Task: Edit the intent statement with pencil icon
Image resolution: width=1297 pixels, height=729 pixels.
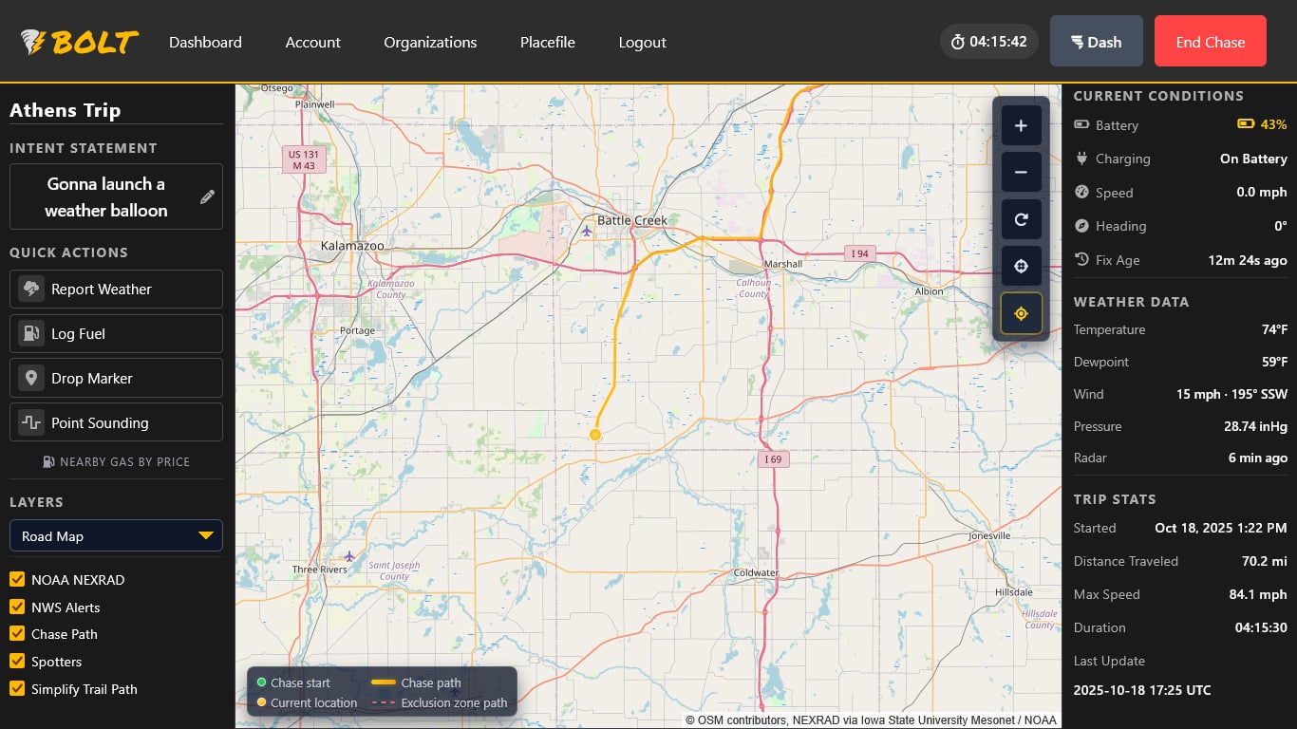Action: [207, 196]
